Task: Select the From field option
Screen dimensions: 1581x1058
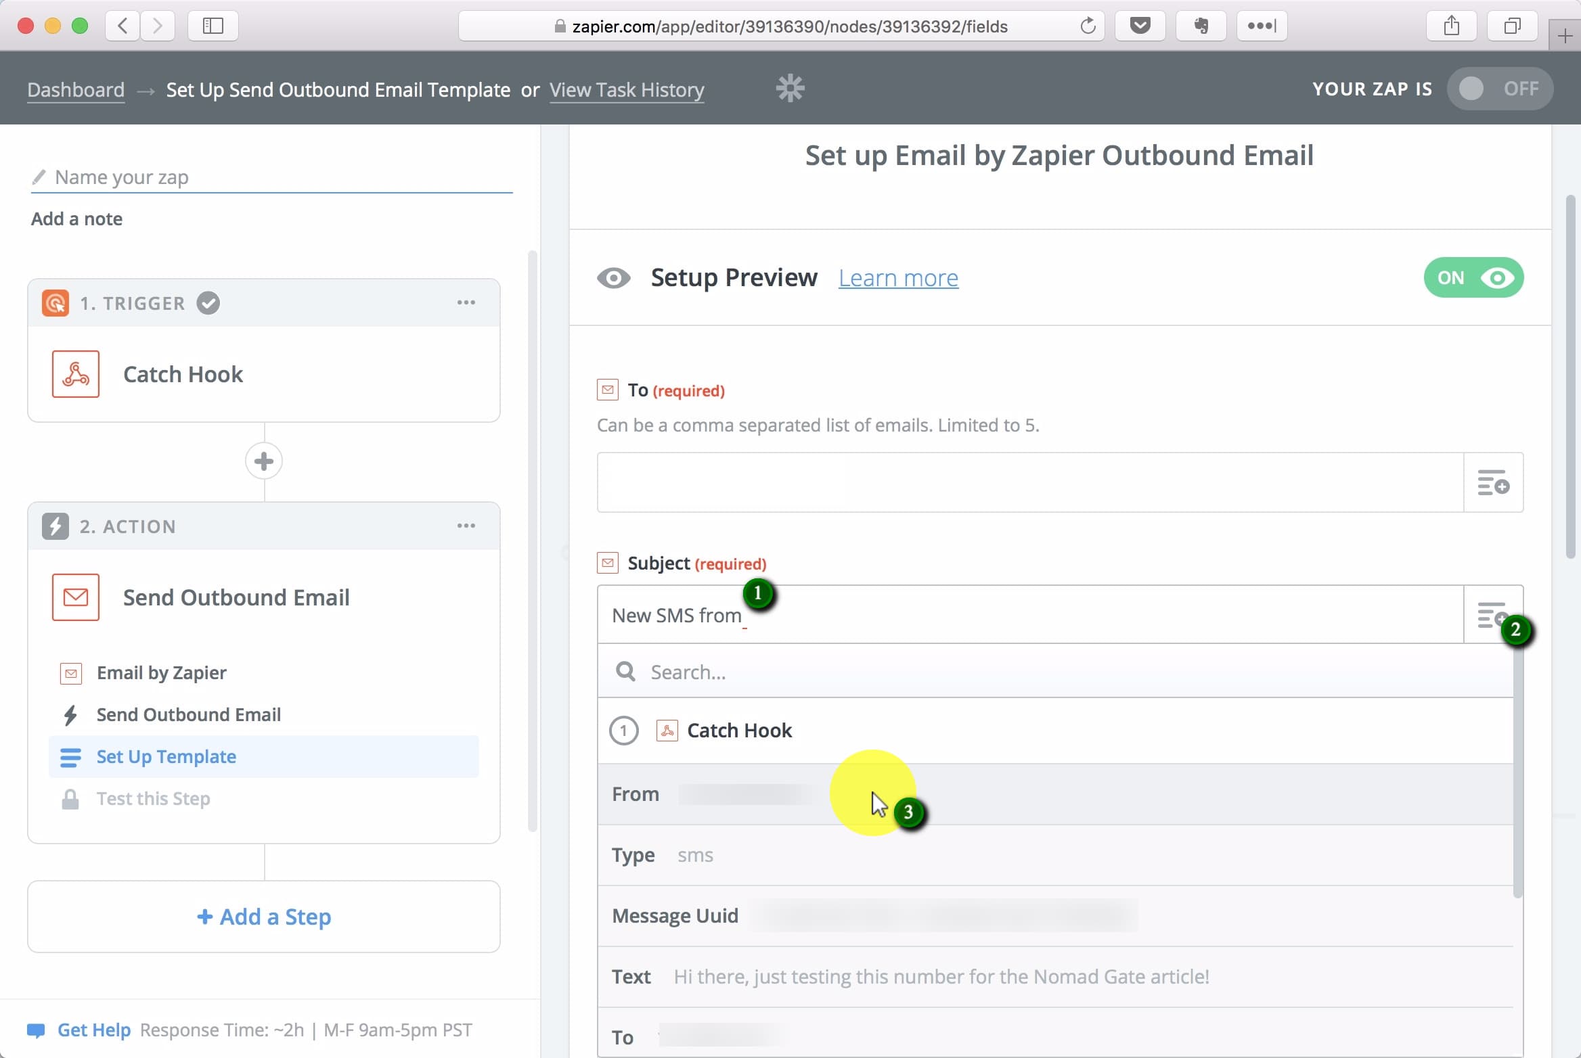Action: 1055,795
